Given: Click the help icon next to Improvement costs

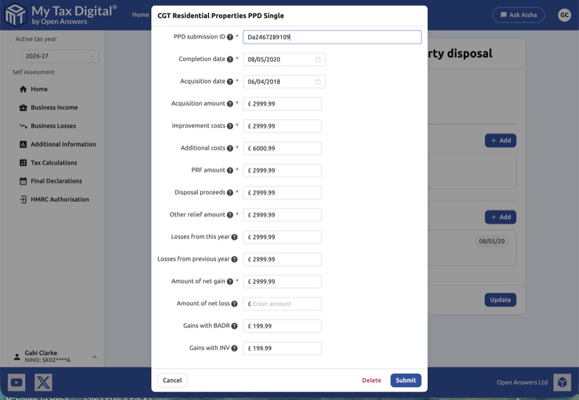Looking at the screenshot, I should point(230,126).
